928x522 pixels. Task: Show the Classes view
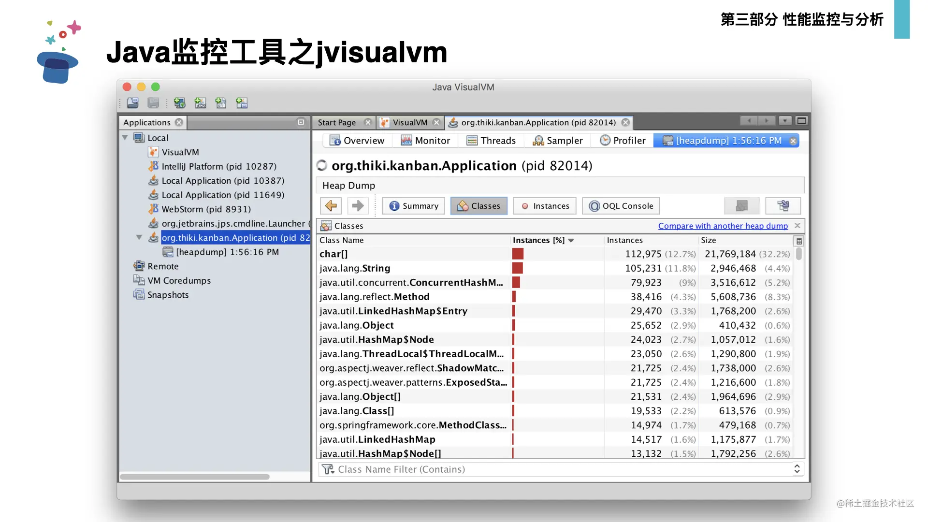click(479, 206)
